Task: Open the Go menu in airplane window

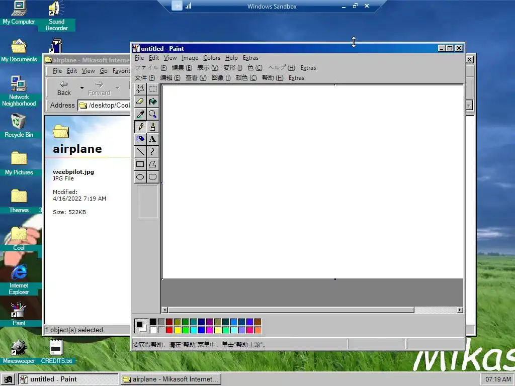Action: (x=104, y=71)
